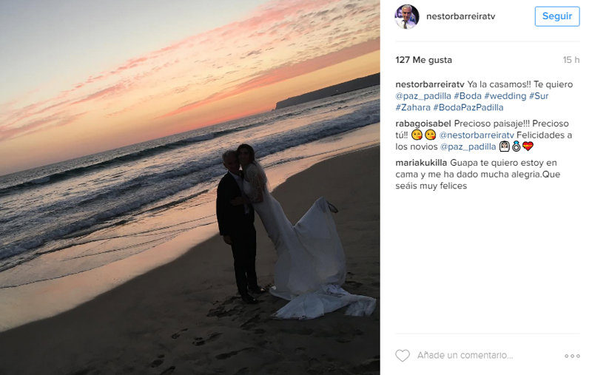The width and height of the screenshot is (592, 375).
Task: Open the #wedding hashtag
Action: point(505,96)
